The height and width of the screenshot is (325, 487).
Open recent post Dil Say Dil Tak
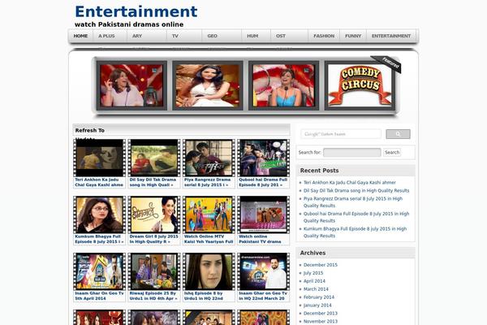point(356,191)
